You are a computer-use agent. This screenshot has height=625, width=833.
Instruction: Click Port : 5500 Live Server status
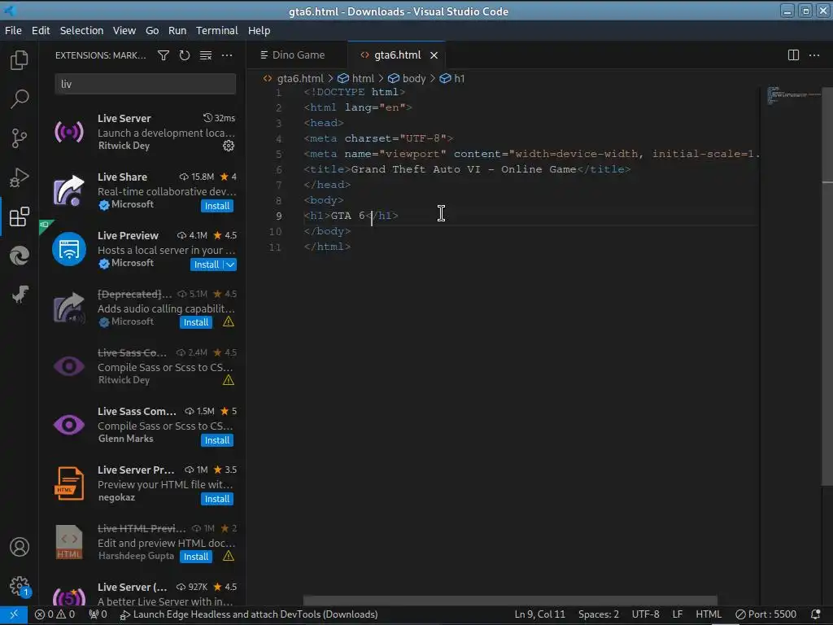tap(765, 614)
